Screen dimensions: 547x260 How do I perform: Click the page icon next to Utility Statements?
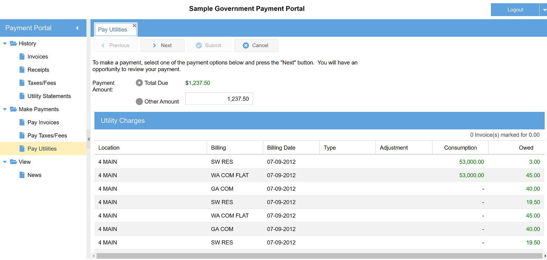[x=22, y=96]
